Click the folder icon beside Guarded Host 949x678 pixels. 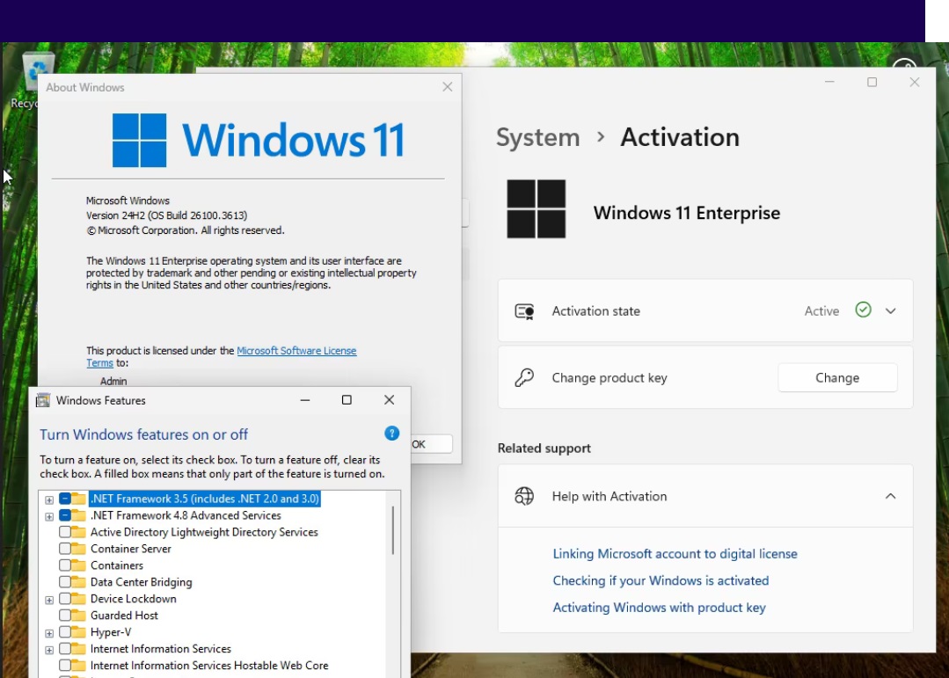(x=78, y=615)
